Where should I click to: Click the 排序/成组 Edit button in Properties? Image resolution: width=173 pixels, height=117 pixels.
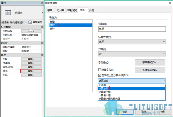click(x=31, y=67)
